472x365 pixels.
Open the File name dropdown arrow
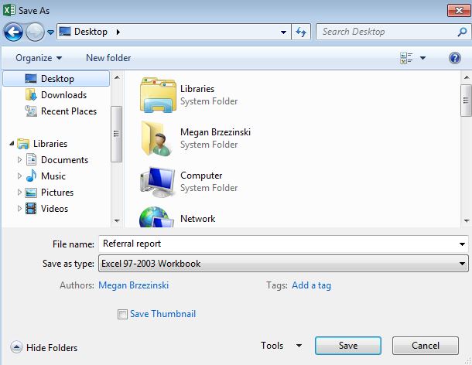[x=462, y=244]
